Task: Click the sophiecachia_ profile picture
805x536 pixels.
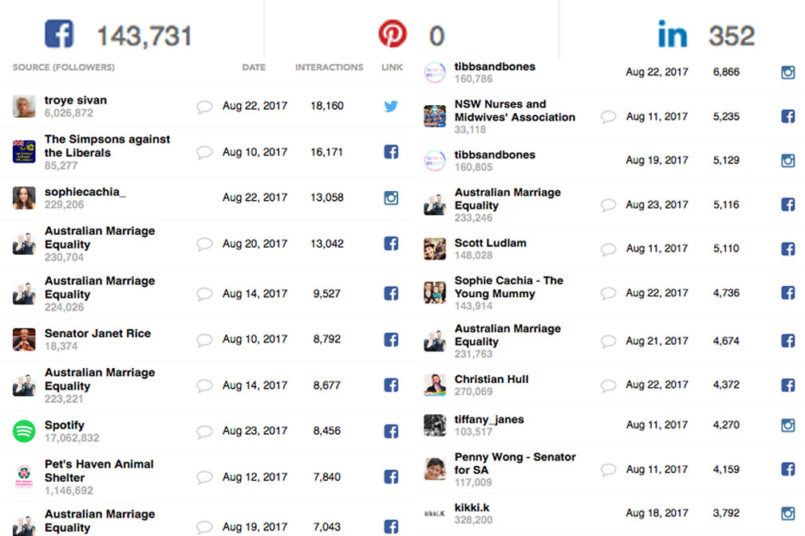Action: (x=24, y=198)
